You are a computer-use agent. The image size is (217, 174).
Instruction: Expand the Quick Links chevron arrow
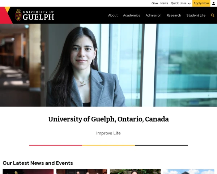click(189, 4)
